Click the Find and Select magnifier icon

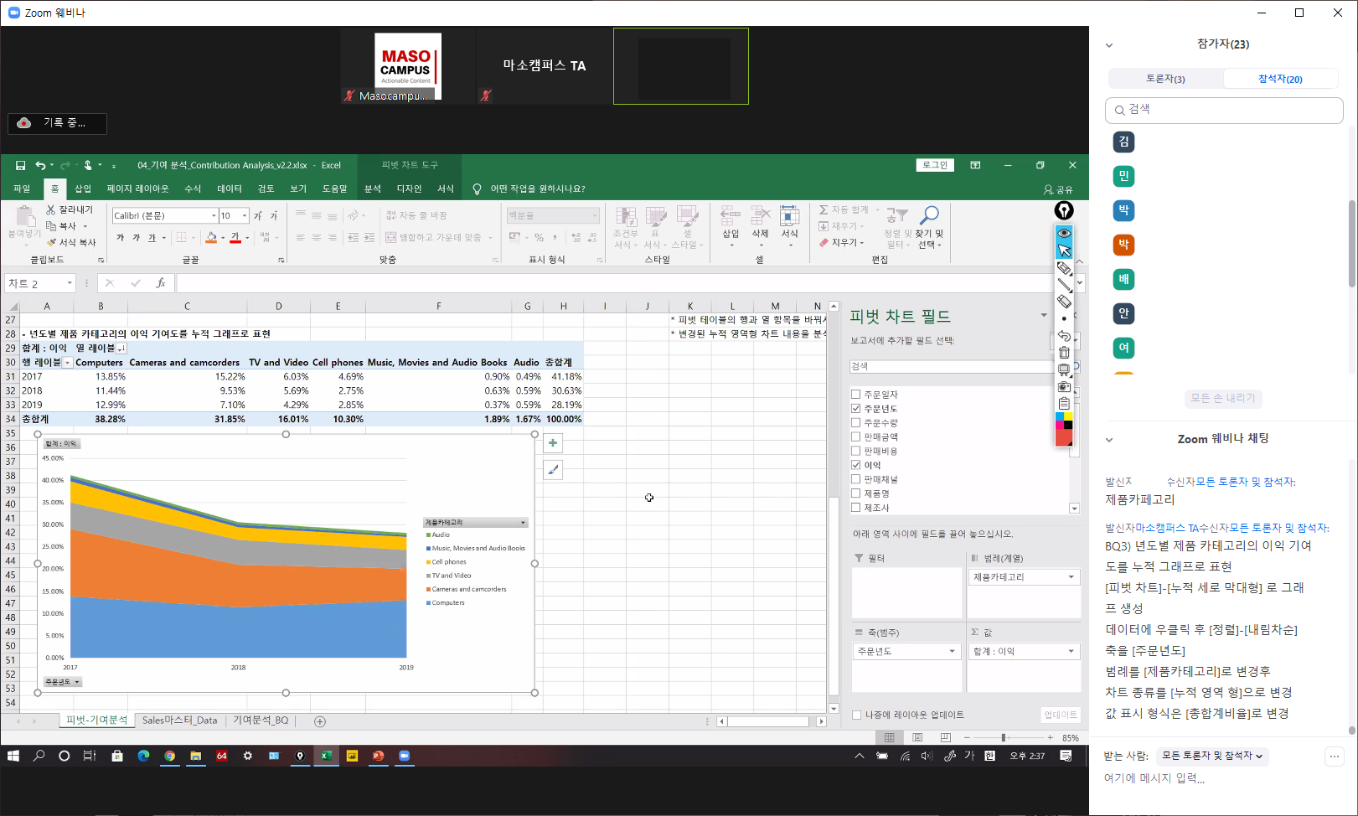[929, 216]
